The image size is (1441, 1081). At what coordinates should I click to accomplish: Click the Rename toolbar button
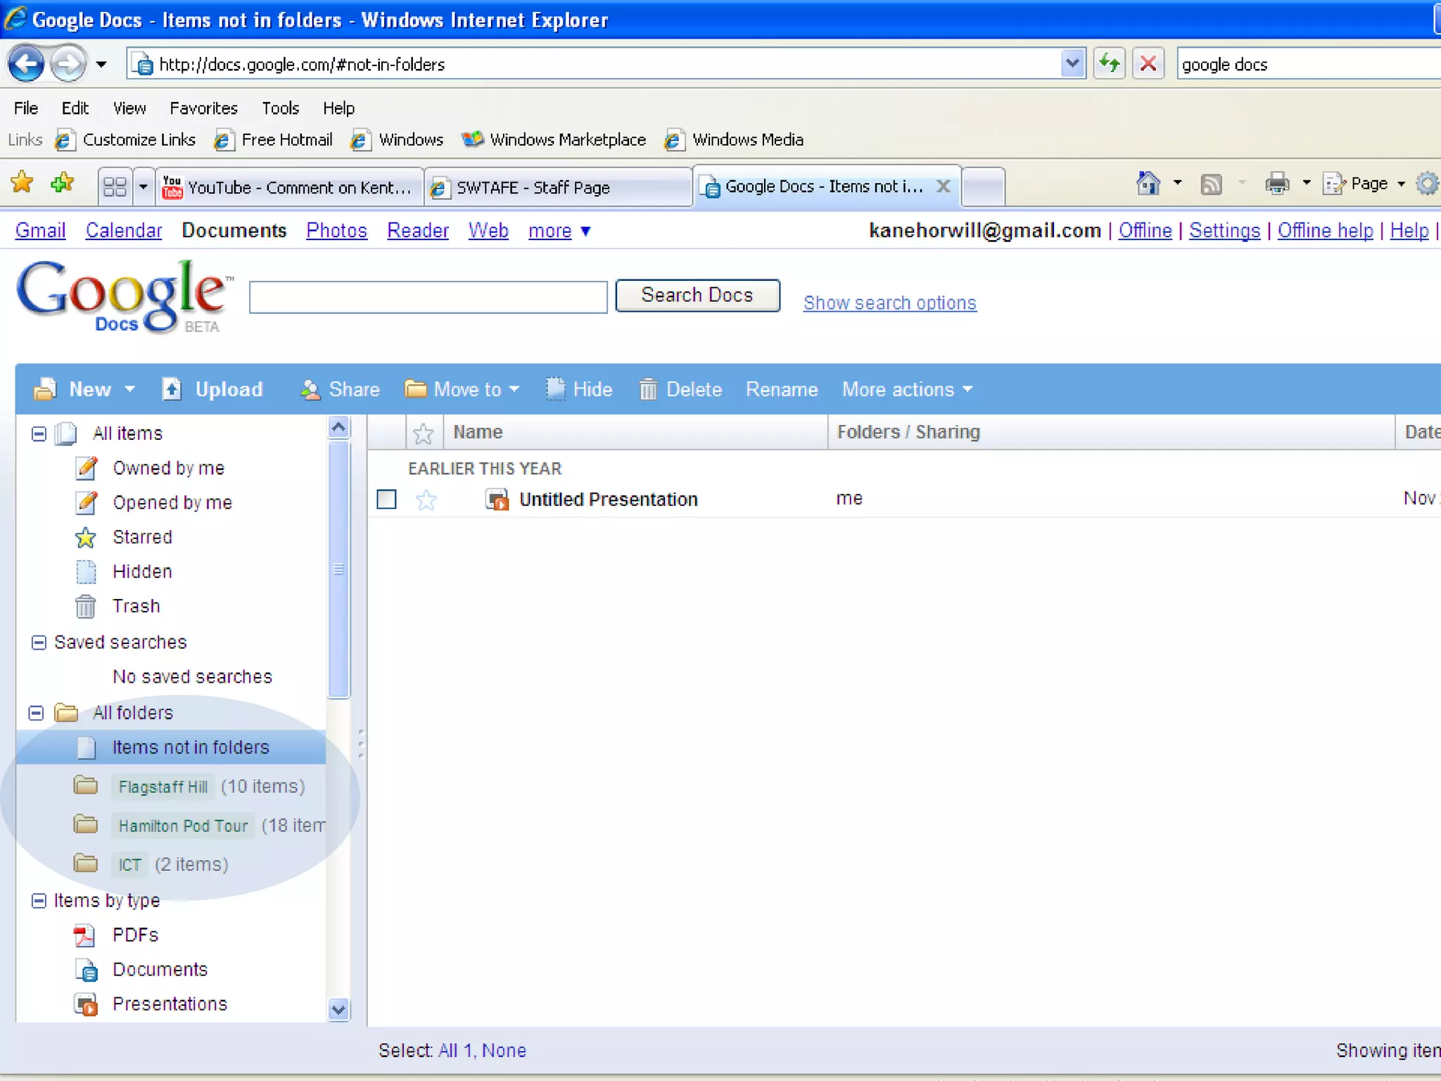pos(782,389)
